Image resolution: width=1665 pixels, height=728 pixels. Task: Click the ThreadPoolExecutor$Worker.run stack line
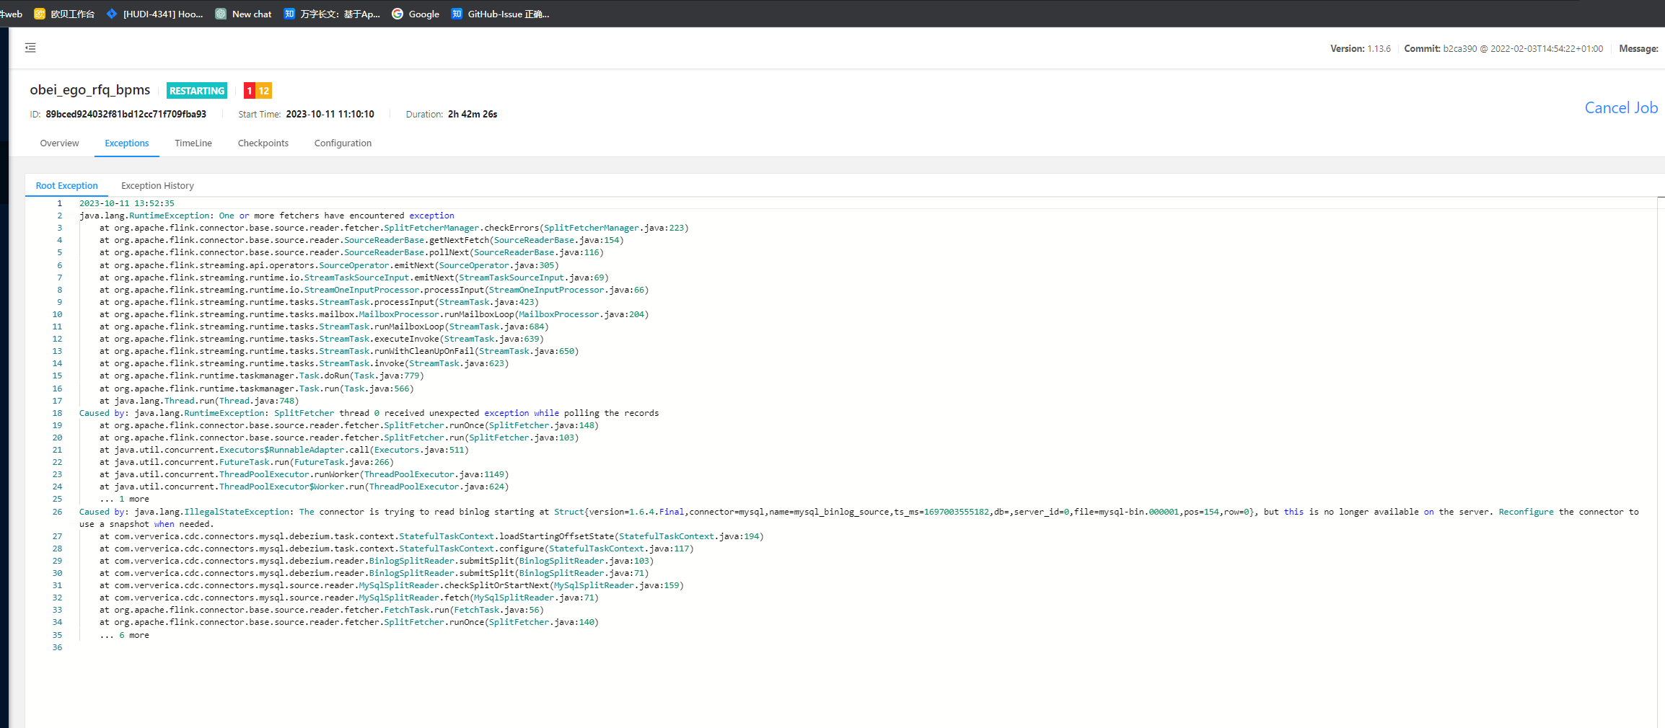point(304,487)
